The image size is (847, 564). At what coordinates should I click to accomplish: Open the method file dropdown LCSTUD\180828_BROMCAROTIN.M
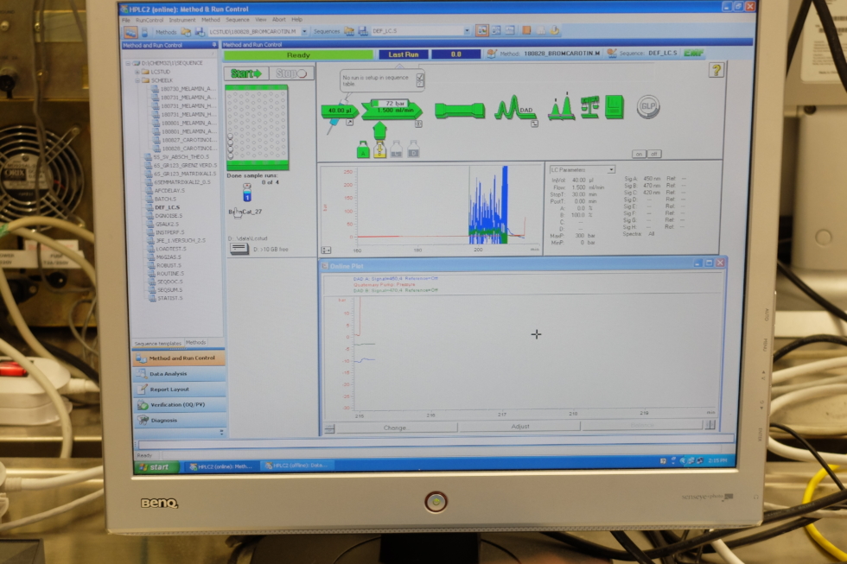tap(304, 32)
